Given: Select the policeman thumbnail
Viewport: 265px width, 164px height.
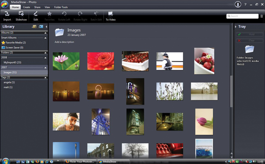Looking at the screenshot, I should (x=170, y=61).
